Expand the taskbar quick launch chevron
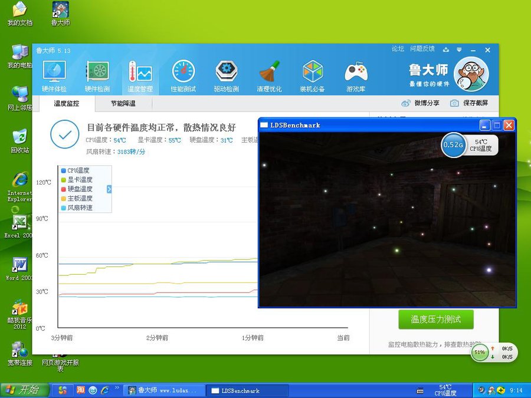This screenshot has height=398, width=531. (117, 389)
